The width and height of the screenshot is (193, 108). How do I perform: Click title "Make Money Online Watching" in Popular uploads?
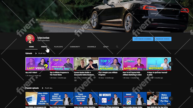(x=85, y=107)
